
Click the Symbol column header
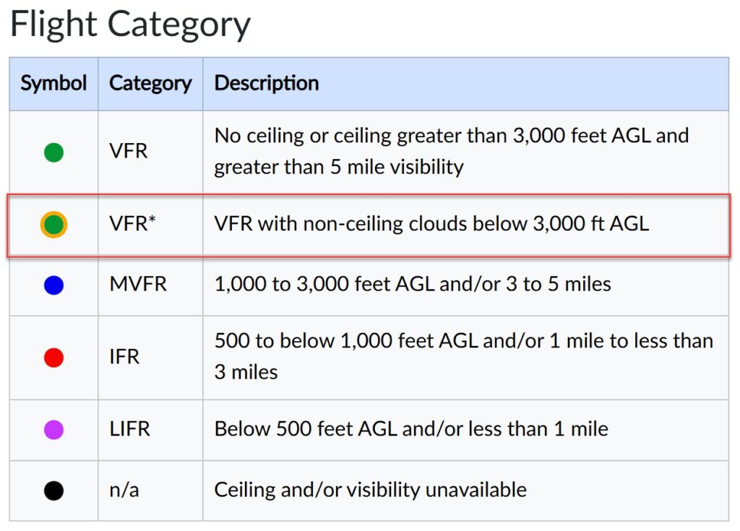53,83
